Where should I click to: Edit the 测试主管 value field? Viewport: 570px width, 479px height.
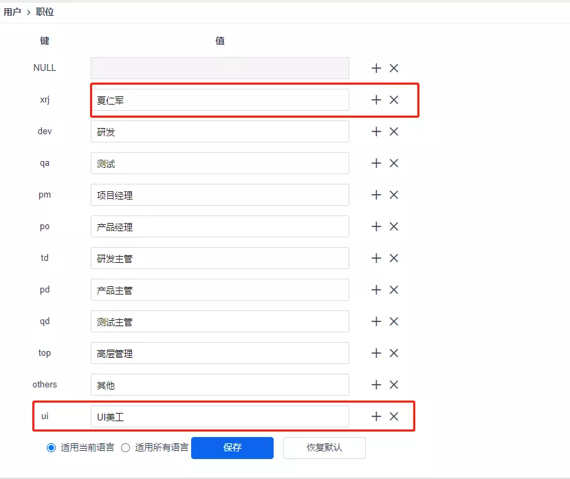click(x=220, y=321)
